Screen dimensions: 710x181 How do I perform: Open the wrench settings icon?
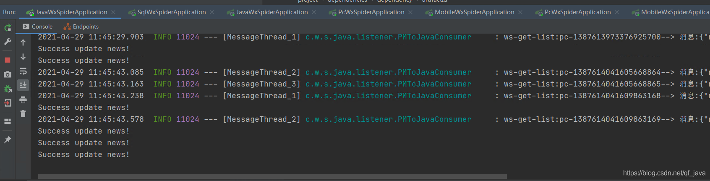pyautogui.click(x=8, y=42)
